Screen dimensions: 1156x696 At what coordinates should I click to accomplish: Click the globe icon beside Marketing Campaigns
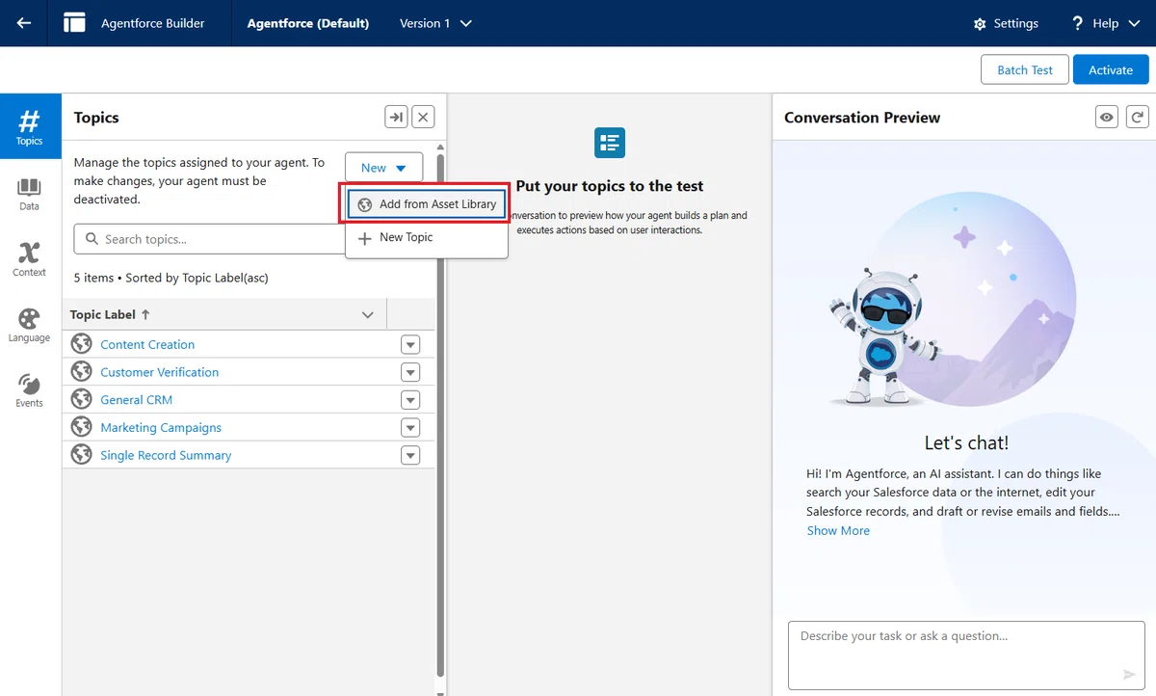coord(82,427)
